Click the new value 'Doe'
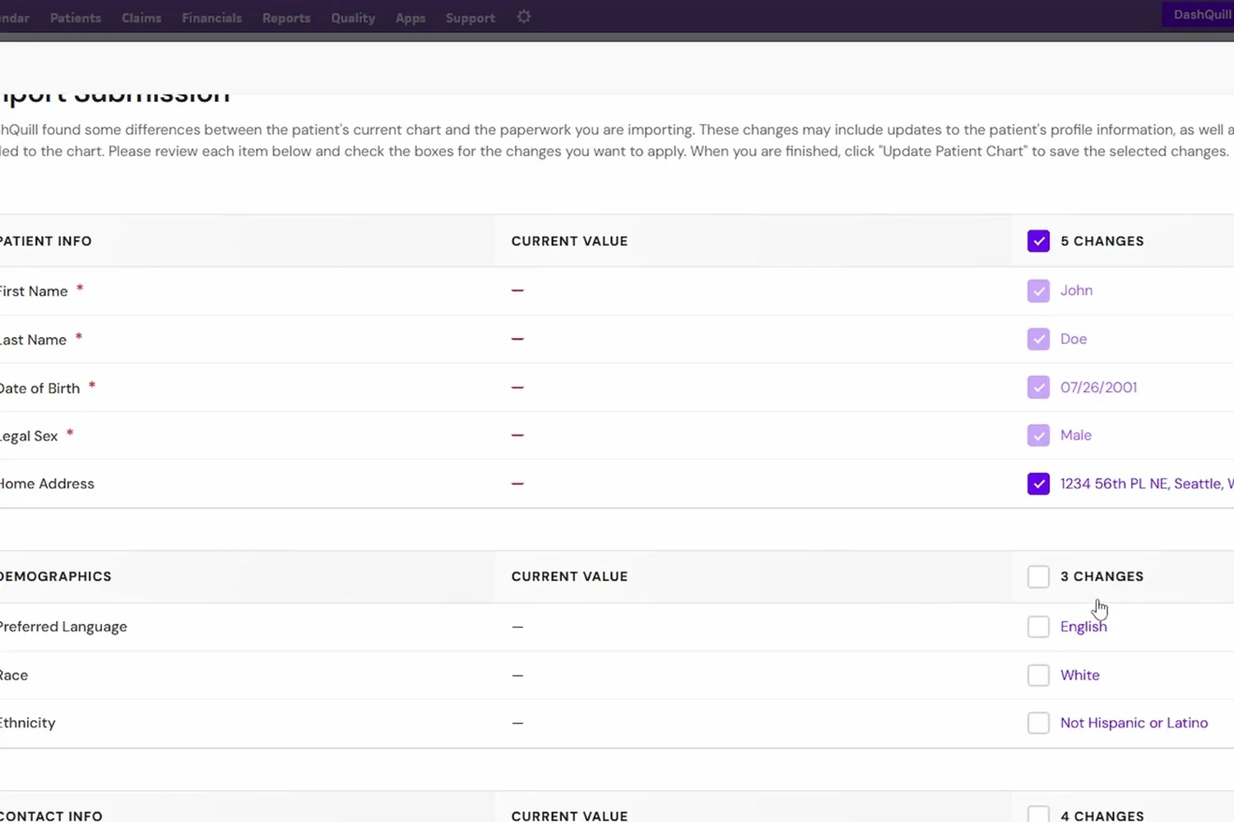The width and height of the screenshot is (1234, 822). pos(1074,339)
